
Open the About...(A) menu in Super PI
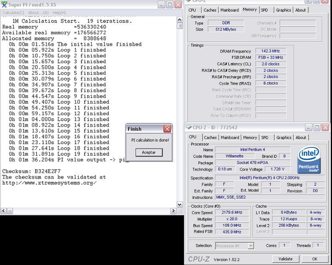38,13
